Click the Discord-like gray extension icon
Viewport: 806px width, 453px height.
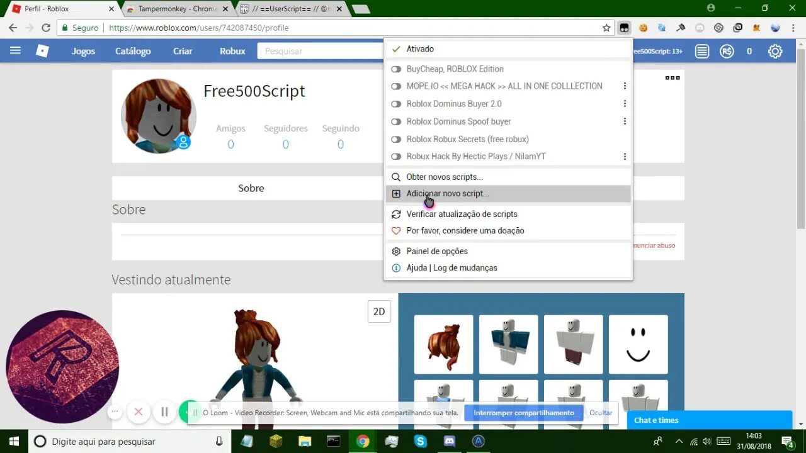point(700,28)
